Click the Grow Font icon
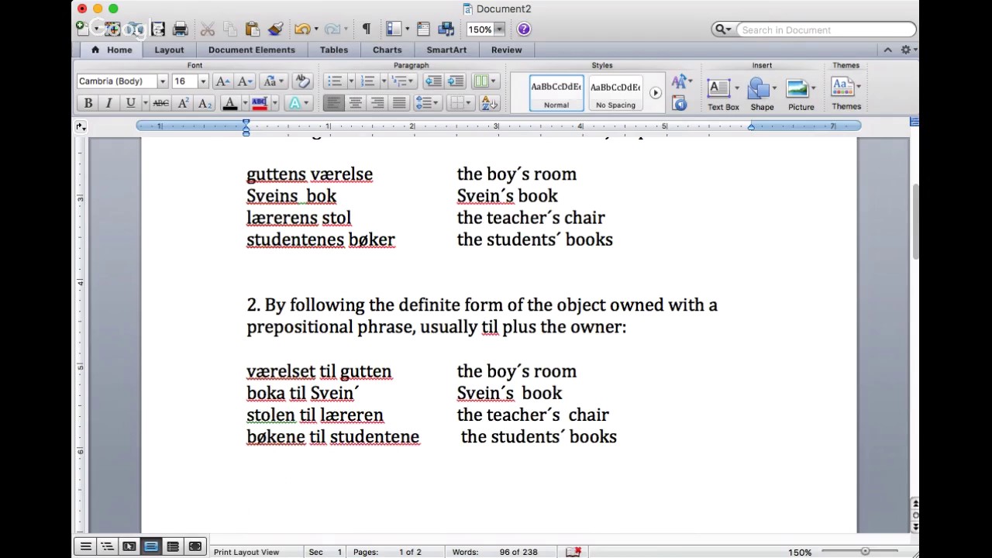 pos(222,81)
